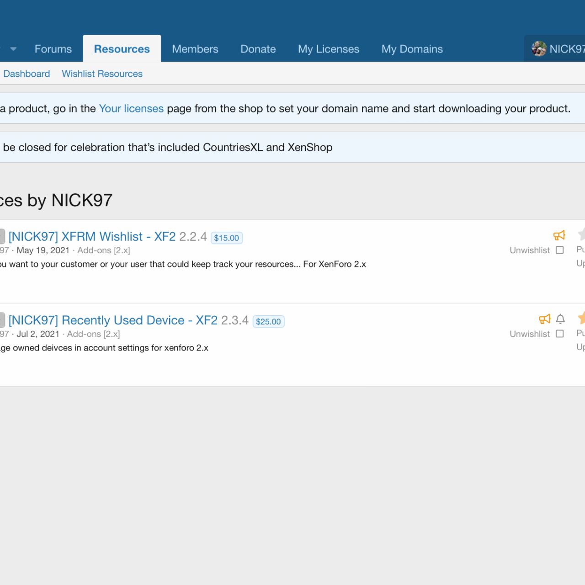
Task: Go to the Members tab
Action: [x=195, y=49]
